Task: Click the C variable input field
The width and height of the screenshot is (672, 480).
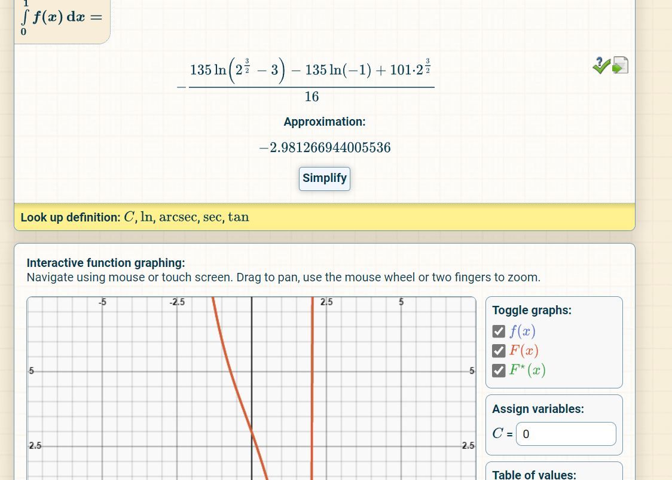Action: [565, 434]
